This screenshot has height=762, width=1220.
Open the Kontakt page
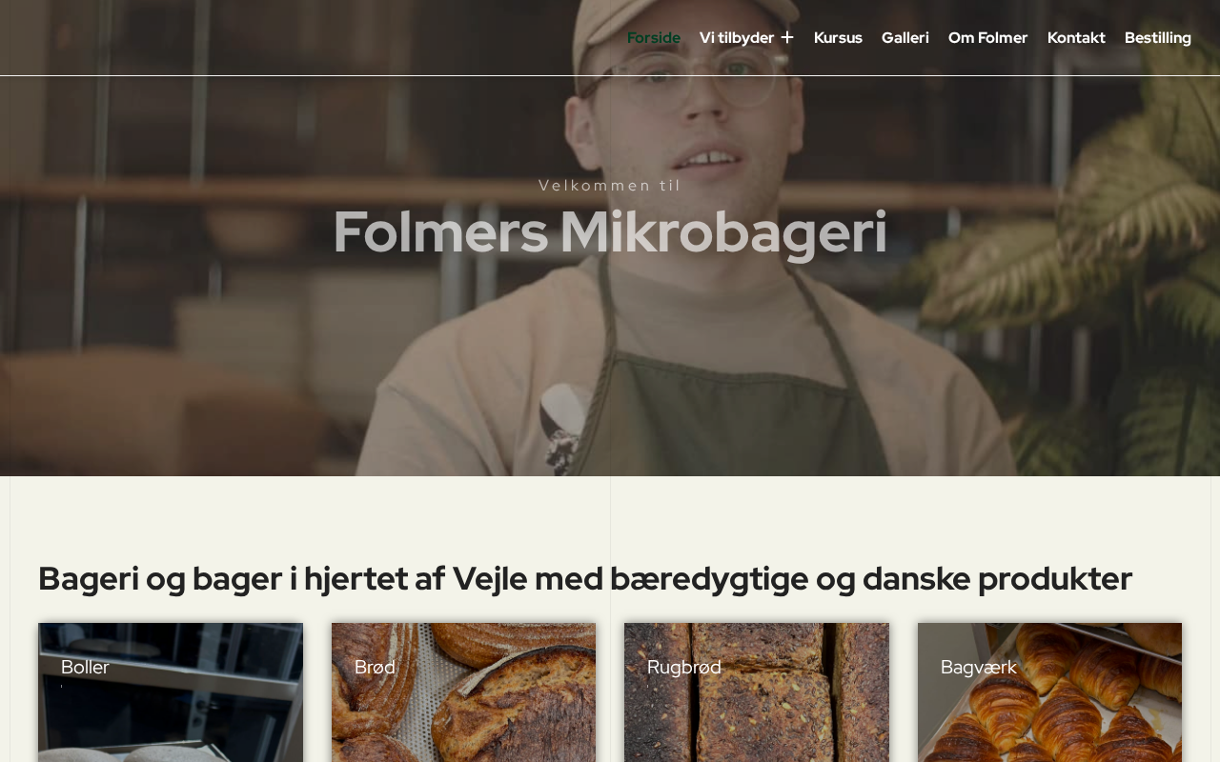1076,37
